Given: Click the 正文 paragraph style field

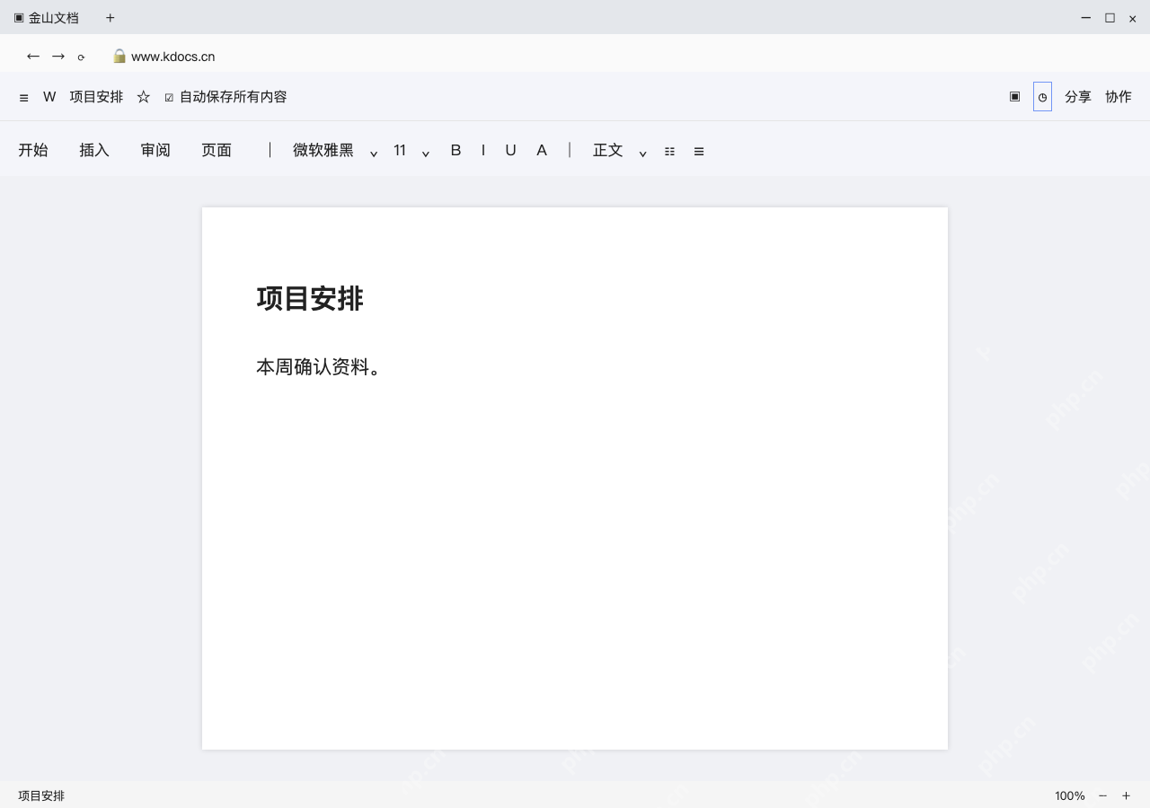Looking at the screenshot, I should tap(608, 150).
